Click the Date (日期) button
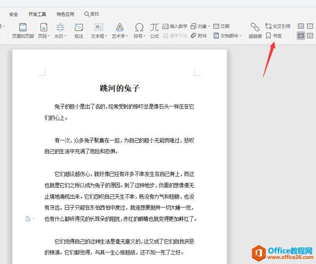 pos(222,26)
